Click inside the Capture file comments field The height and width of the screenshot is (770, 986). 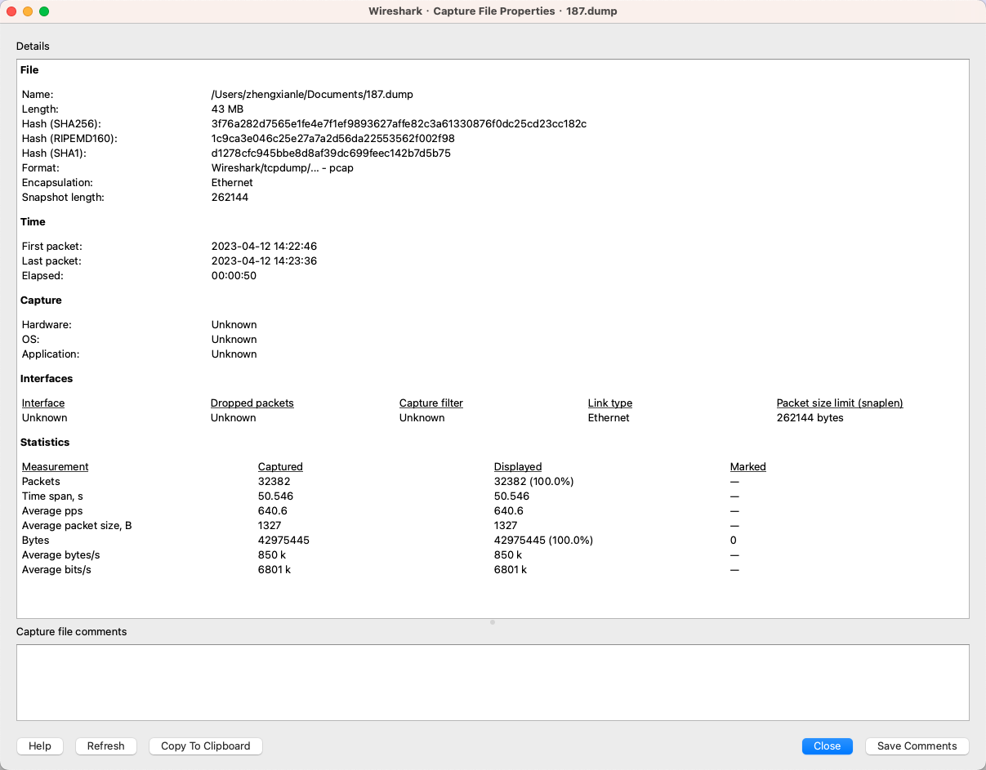tap(493, 683)
